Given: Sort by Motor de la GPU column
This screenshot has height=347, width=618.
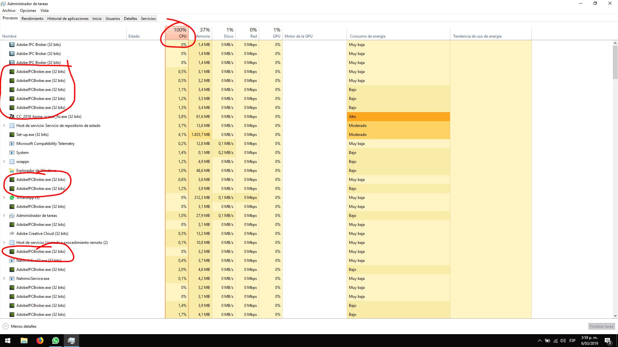Looking at the screenshot, I should [314, 33].
